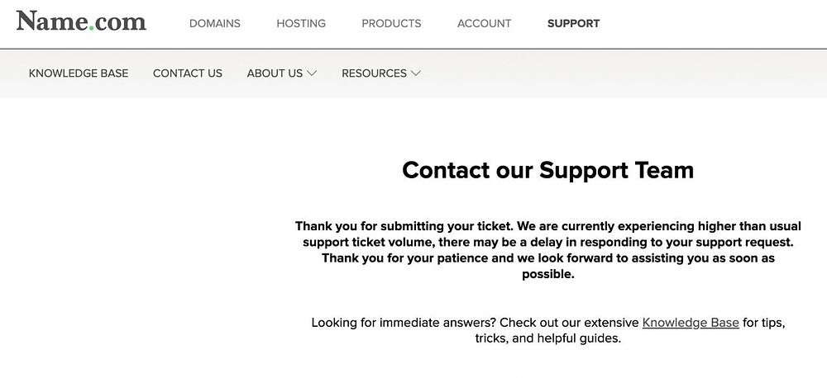This screenshot has height=378, width=827.
Task: Expand the chevron next to About Us
Action: point(312,73)
